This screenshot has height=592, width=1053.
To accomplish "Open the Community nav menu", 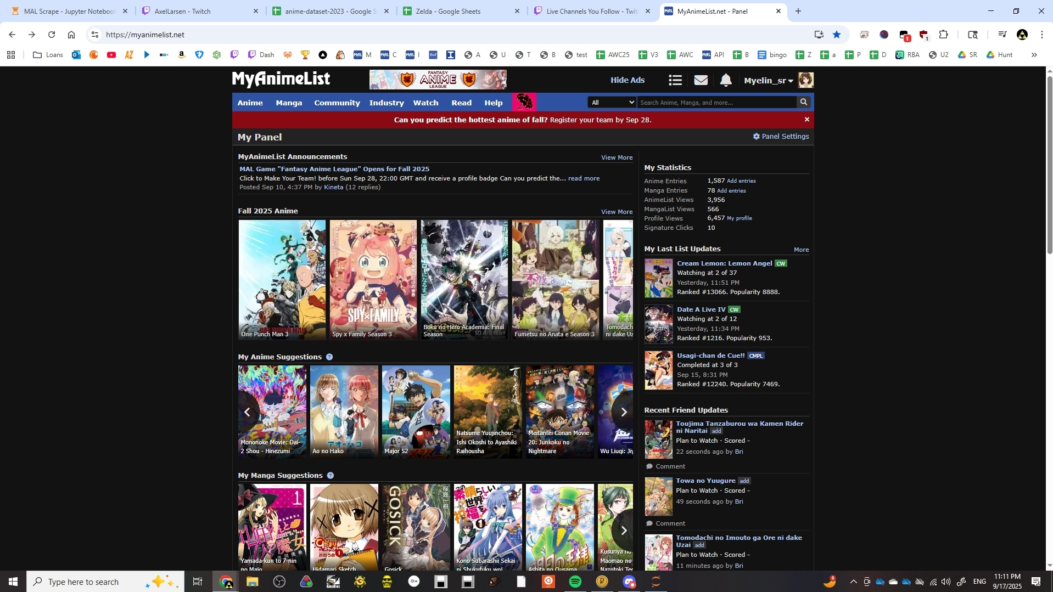I will [x=337, y=103].
